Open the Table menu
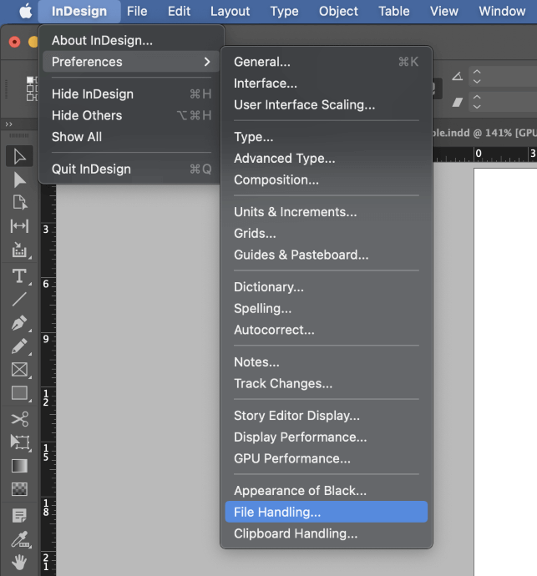Screen dimensions: 537x576 pyautogui.click(x=394, y=12)
